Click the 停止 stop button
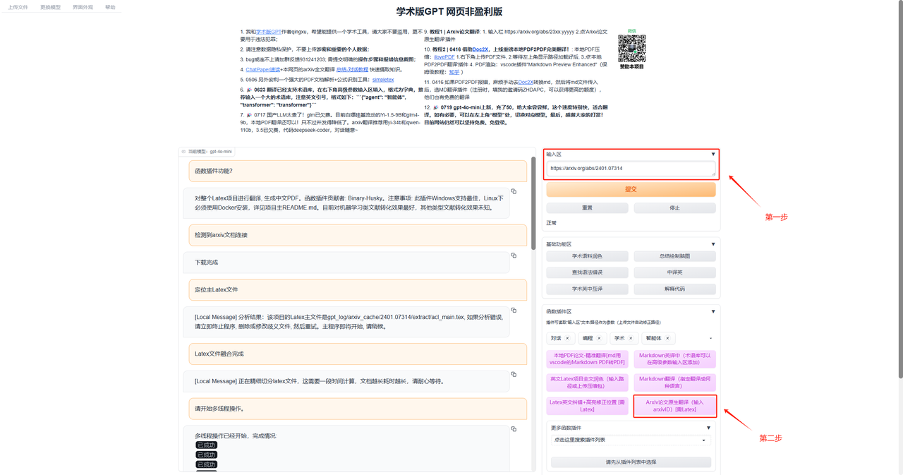The height and width of the screenshot is (475, 903). pyautogui.click(x=674, y=208)
